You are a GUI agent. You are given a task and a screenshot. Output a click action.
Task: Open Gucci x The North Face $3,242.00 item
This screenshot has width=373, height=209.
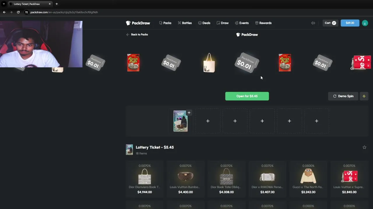(308, 179)
